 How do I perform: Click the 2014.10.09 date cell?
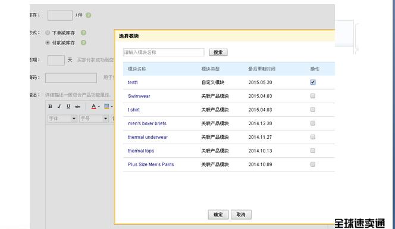[x=260, y=164]
